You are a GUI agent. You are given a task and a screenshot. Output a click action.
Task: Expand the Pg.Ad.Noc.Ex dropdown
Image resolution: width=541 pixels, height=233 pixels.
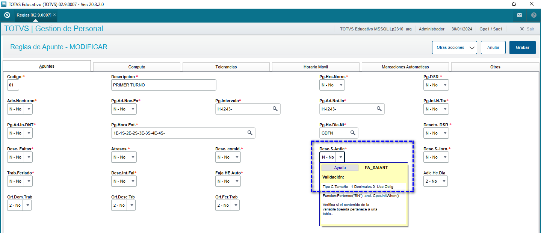point(132,109)
